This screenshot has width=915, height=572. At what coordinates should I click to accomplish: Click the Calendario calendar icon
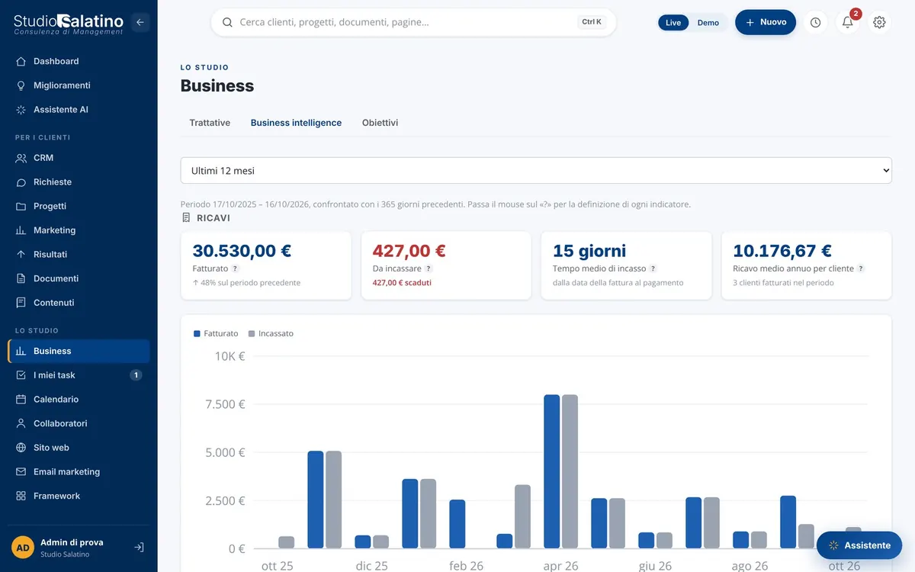[x=21, y=400]
